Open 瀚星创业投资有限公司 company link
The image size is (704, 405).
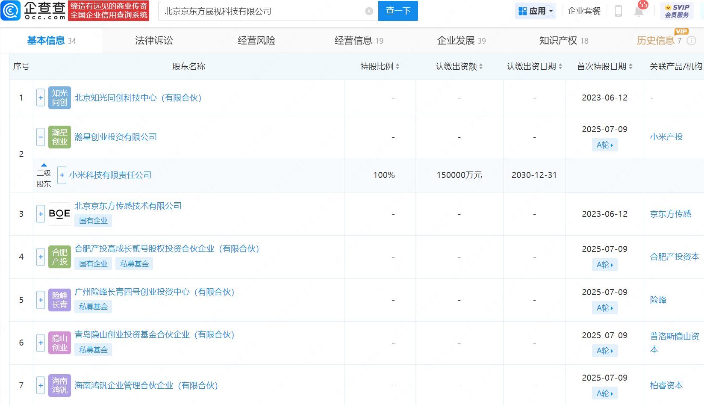115,137
